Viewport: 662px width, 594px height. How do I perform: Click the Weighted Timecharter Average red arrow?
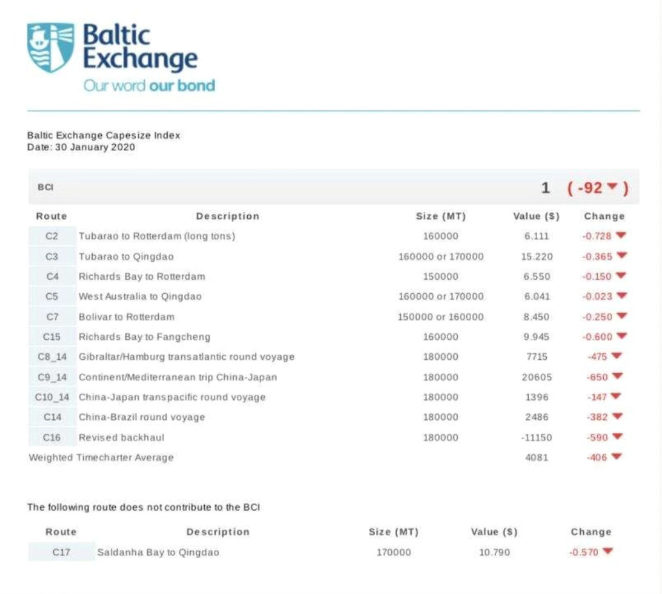pos(616,457)
